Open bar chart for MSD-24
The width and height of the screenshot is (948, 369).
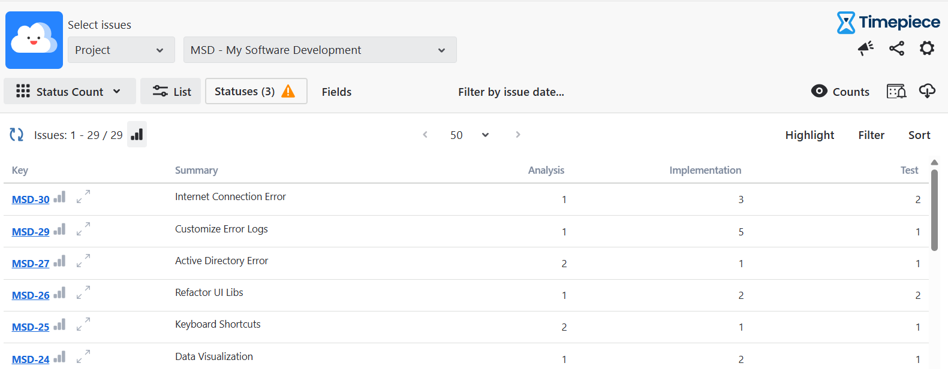coord(59,357)
